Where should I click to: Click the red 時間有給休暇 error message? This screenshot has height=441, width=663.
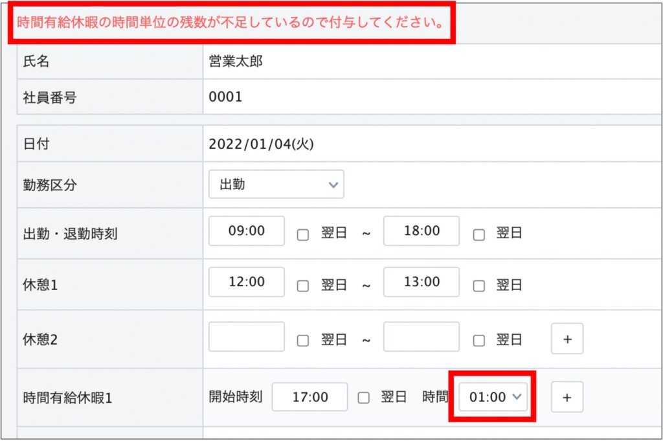[x=230, y=23]
